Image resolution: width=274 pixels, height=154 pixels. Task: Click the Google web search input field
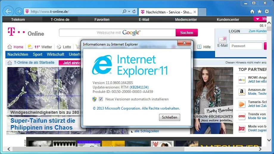(x=117, y=33)
